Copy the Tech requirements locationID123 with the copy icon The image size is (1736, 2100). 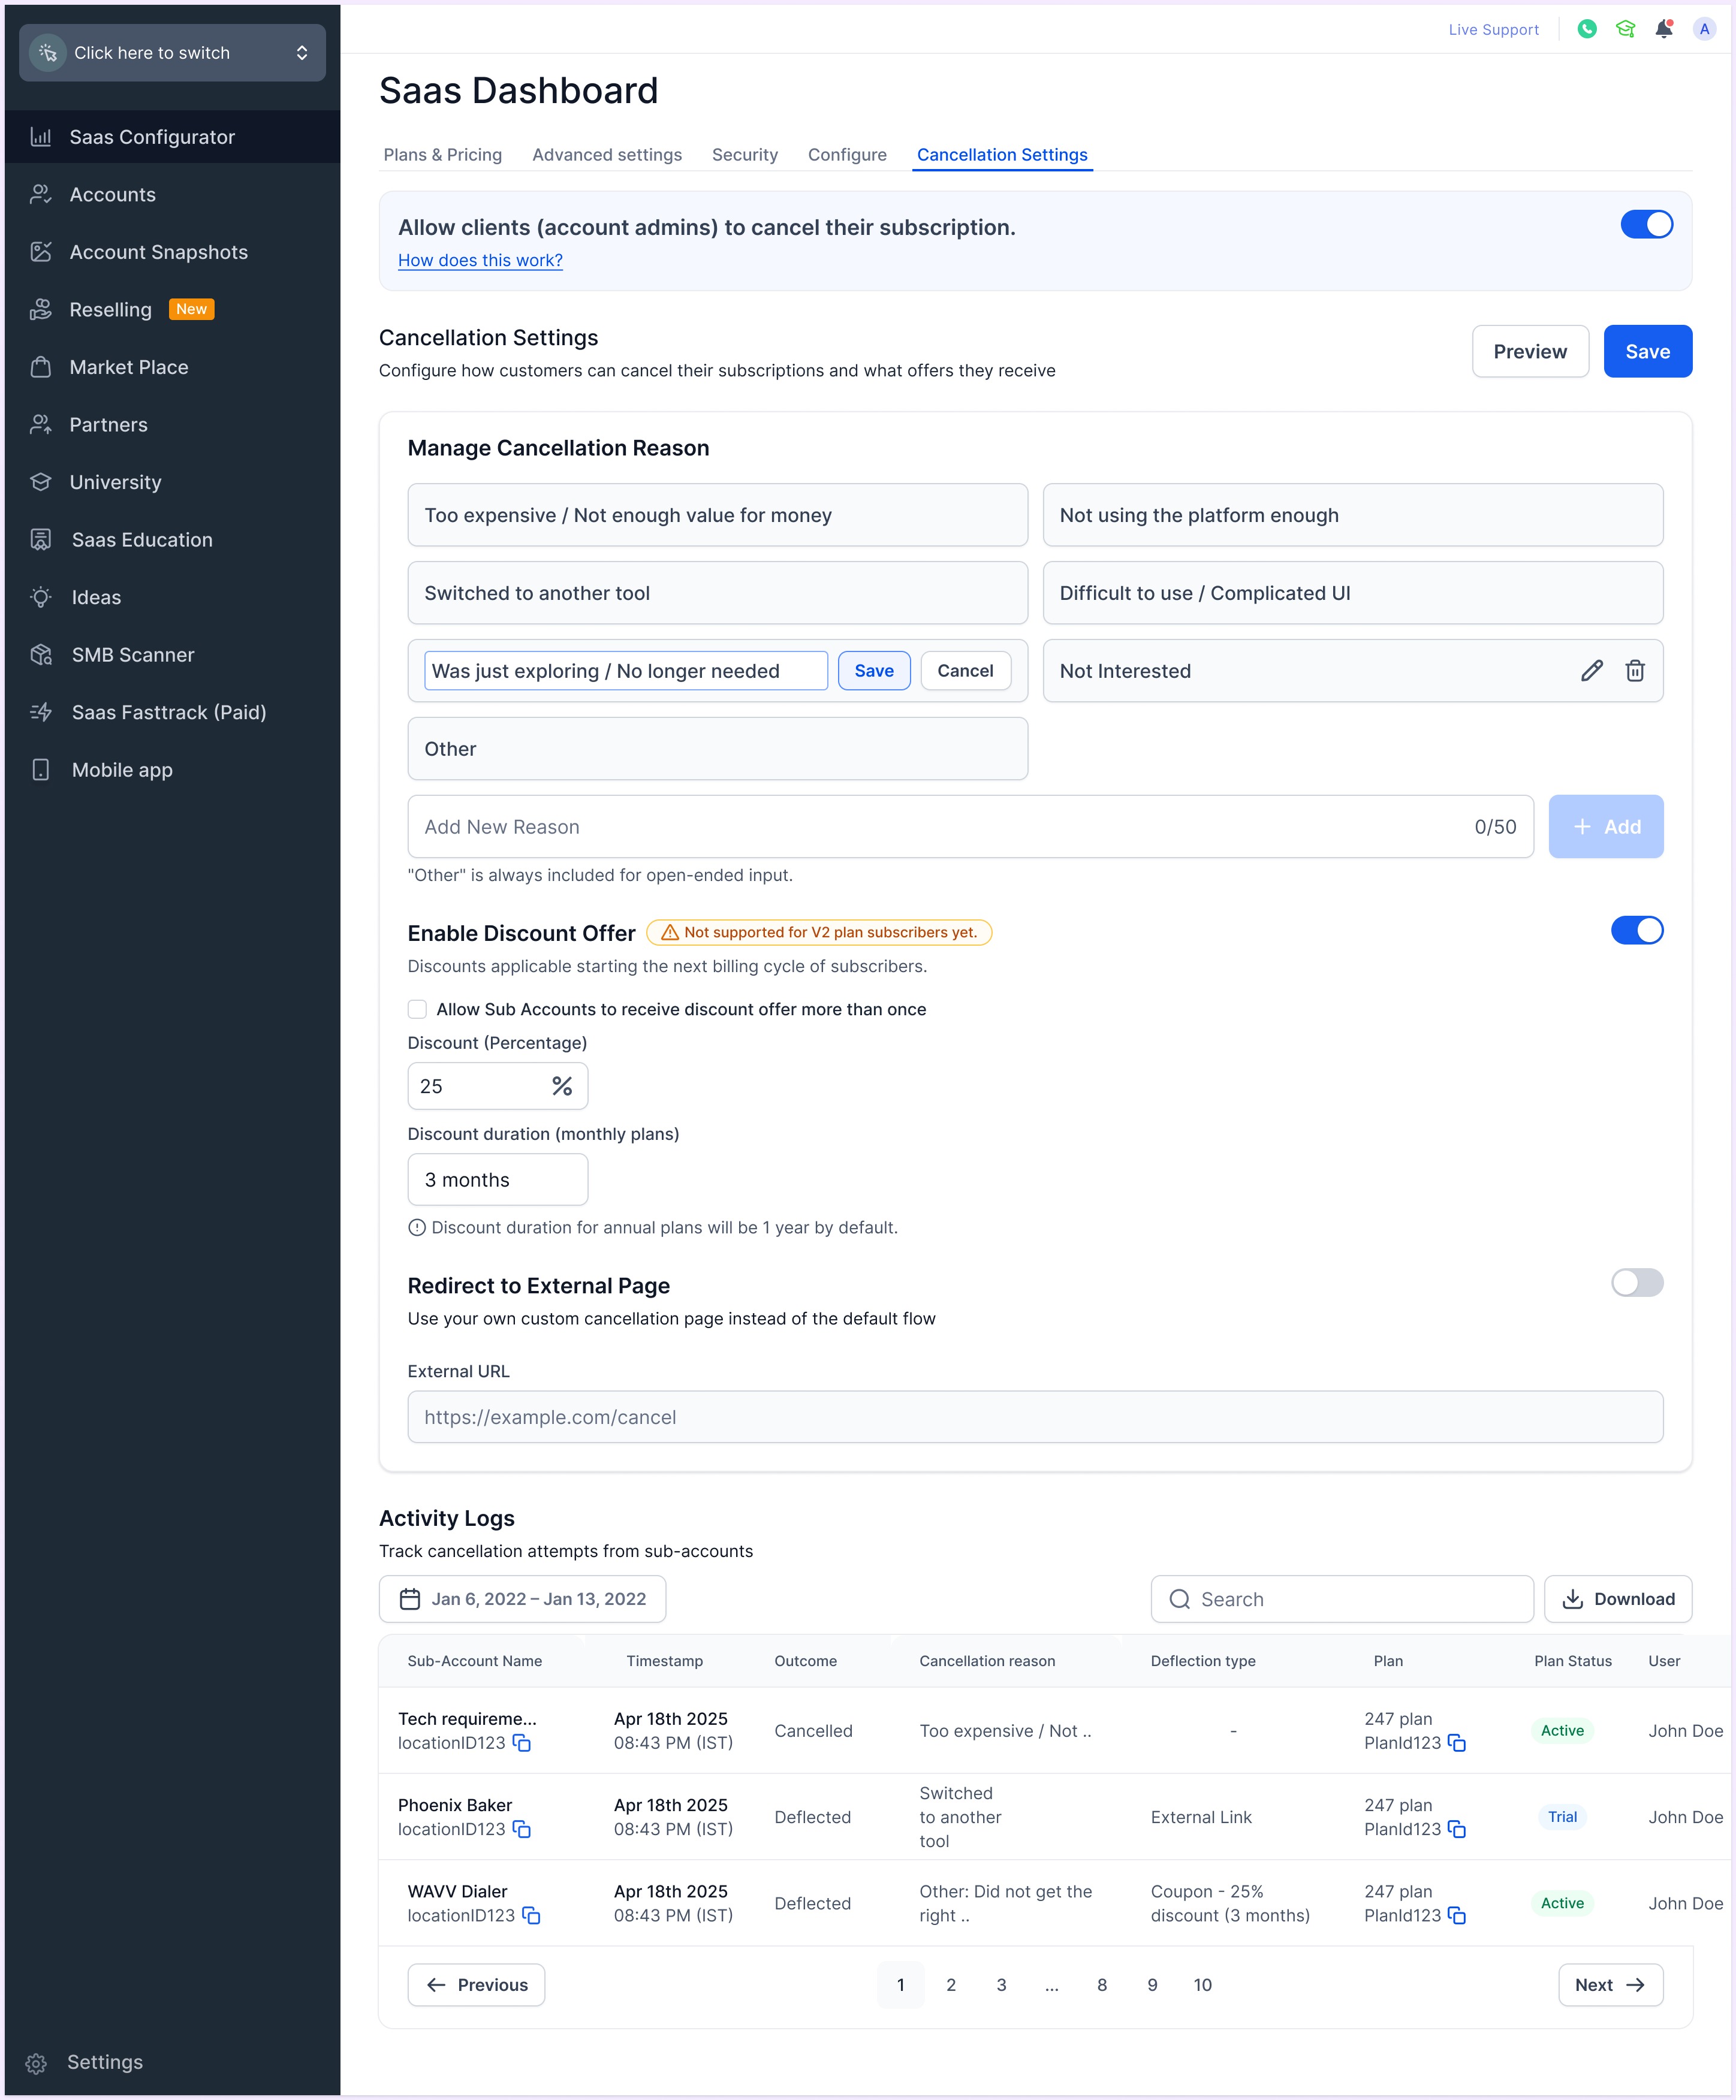tap(522, 1742)
